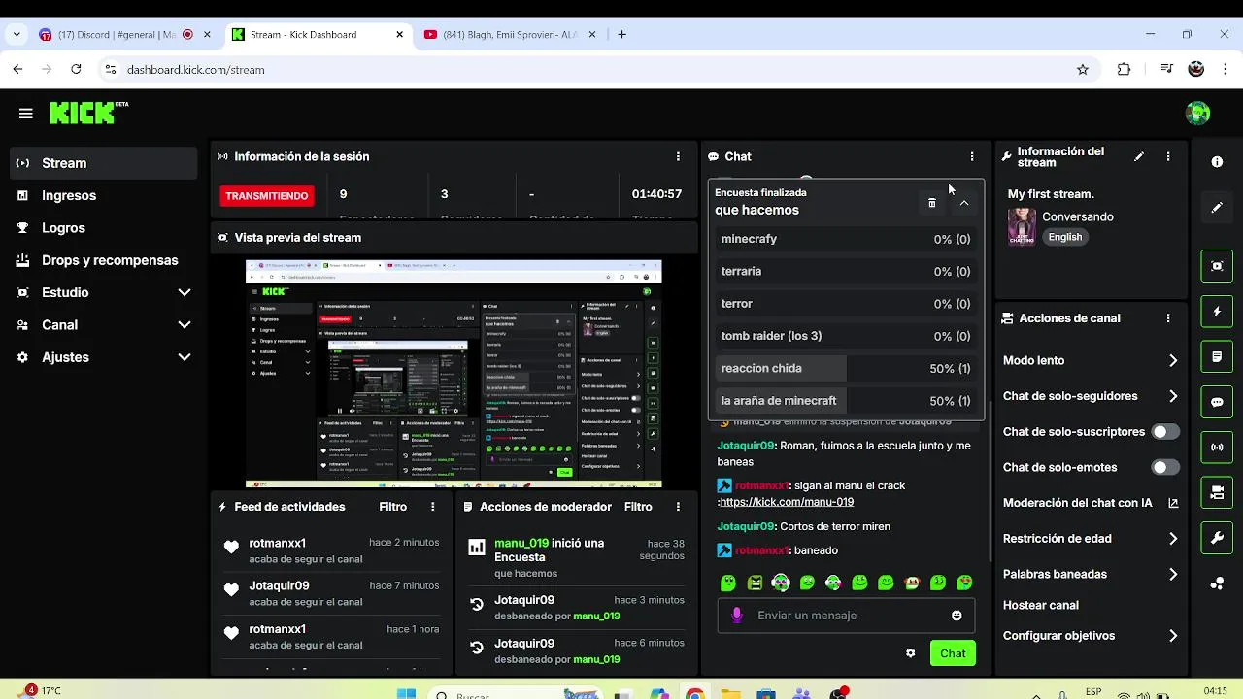Open options for Información de la sesión
This screenshot has height=699, width=1243.
click(x=678, y=156)
